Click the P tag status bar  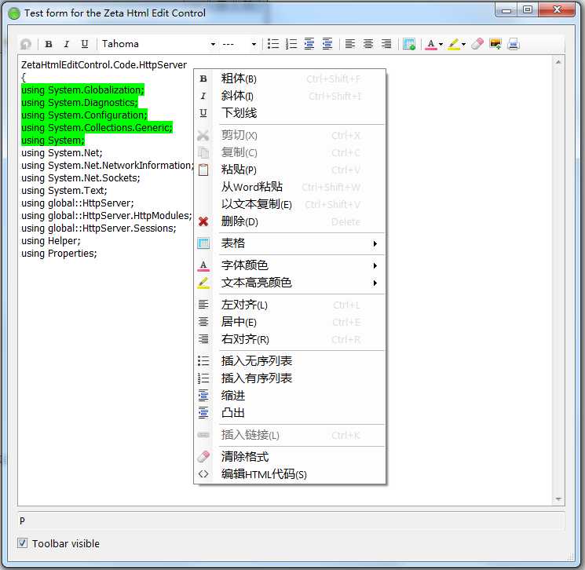[291, 521]
